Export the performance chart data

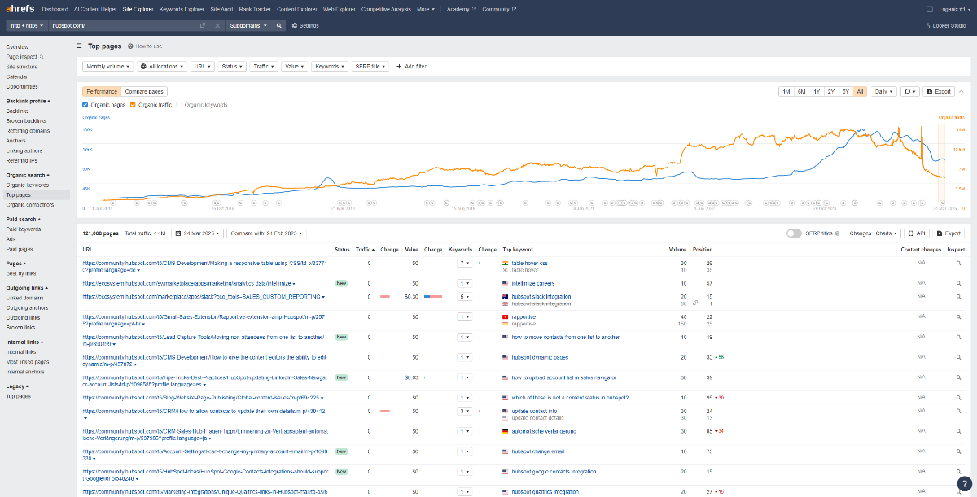939,92
